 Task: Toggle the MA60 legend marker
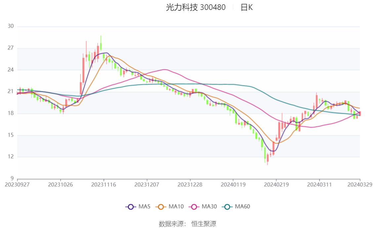point(227,207)
